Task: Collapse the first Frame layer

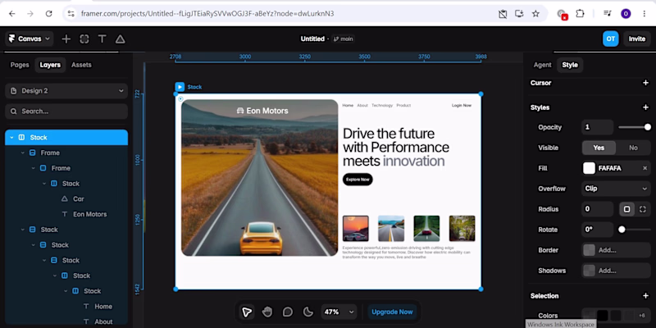Action: coord(23,153)
